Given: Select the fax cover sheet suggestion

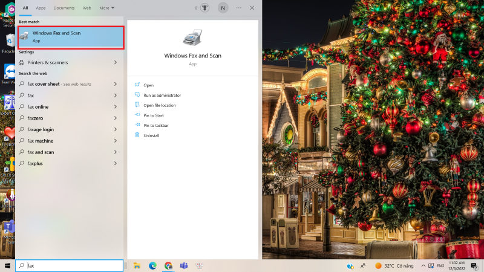Looking at the screenshot, I should (68, 84).
